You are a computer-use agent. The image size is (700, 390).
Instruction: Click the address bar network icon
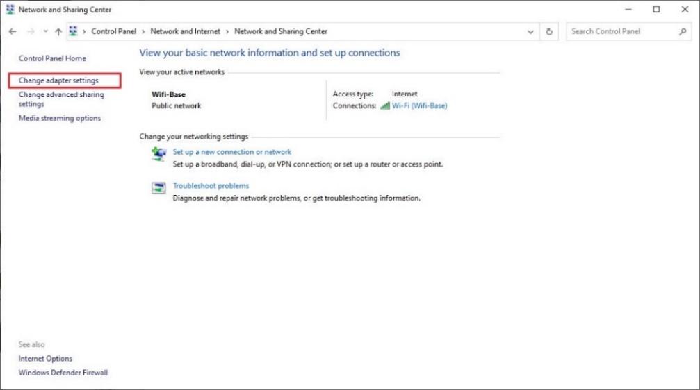coord(73,31)
